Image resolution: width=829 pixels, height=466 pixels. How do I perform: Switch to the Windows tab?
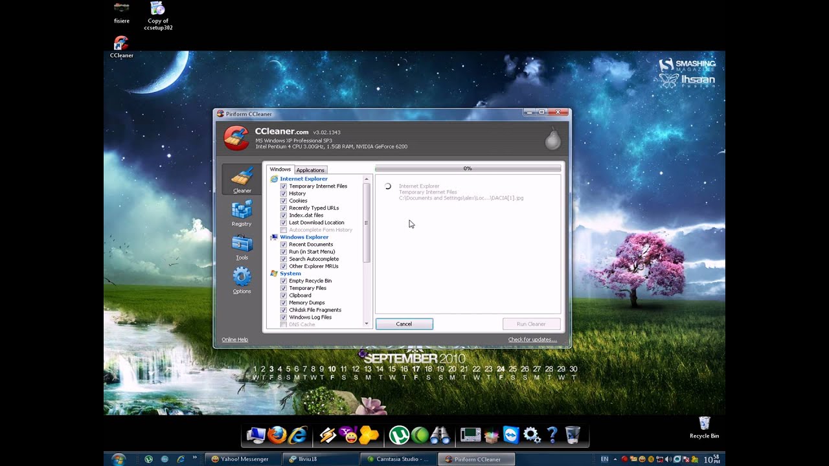pyautogui.click(x=280, y=170)
